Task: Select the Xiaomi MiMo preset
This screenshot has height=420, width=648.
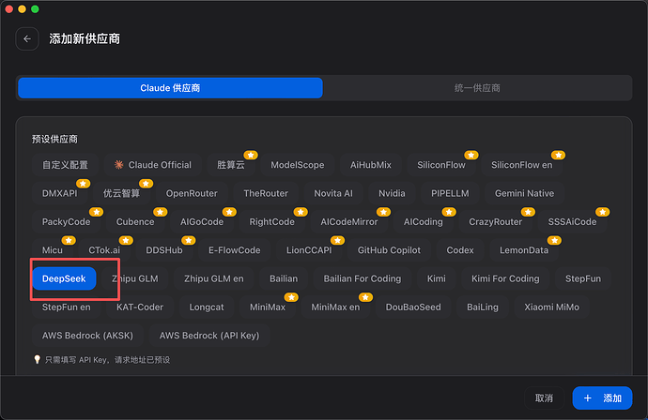Action: tap(551, 307)
